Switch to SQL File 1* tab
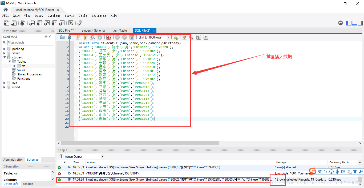364x188 pixels. (x=66, y=31)
